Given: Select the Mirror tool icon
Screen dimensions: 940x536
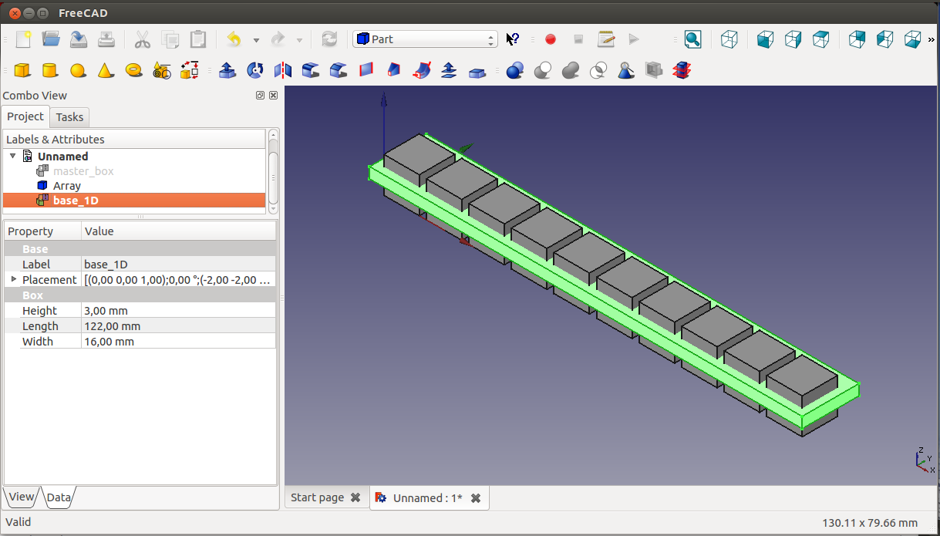Looking at the screenshot, I should (283, 71).
